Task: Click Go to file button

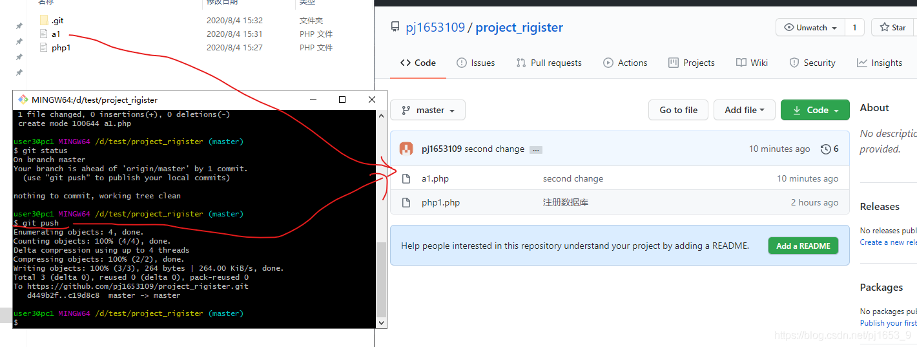Action: (678, 110)
